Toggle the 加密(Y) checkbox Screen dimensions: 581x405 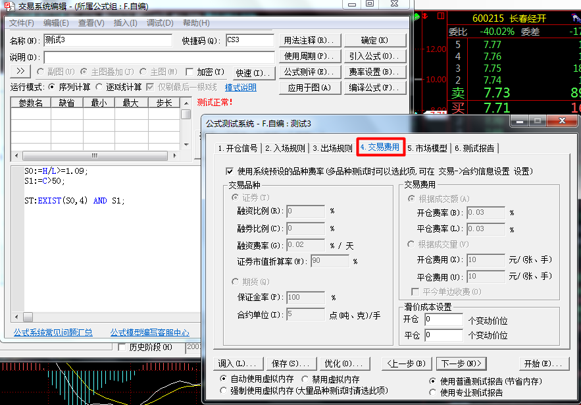pyautogui.click(x=189, y=72)
